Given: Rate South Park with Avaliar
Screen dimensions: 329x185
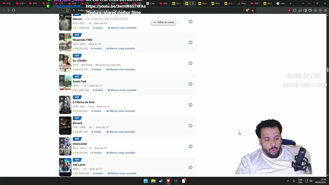Looking at the screenshot, I should (98, 90).
